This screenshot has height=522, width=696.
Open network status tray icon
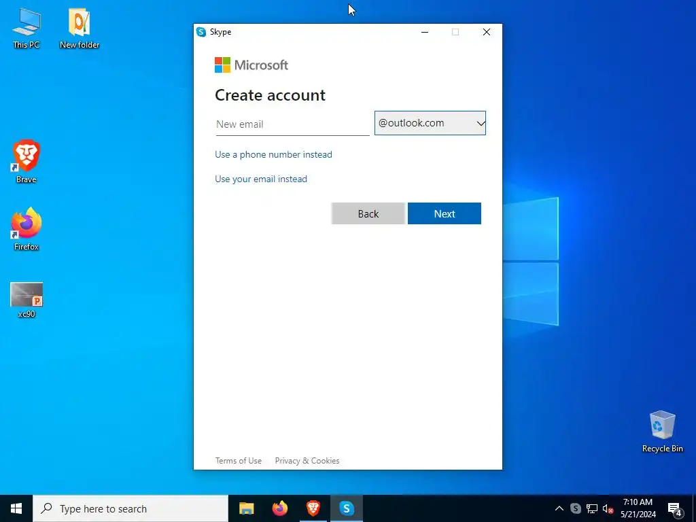pos(592,508)
